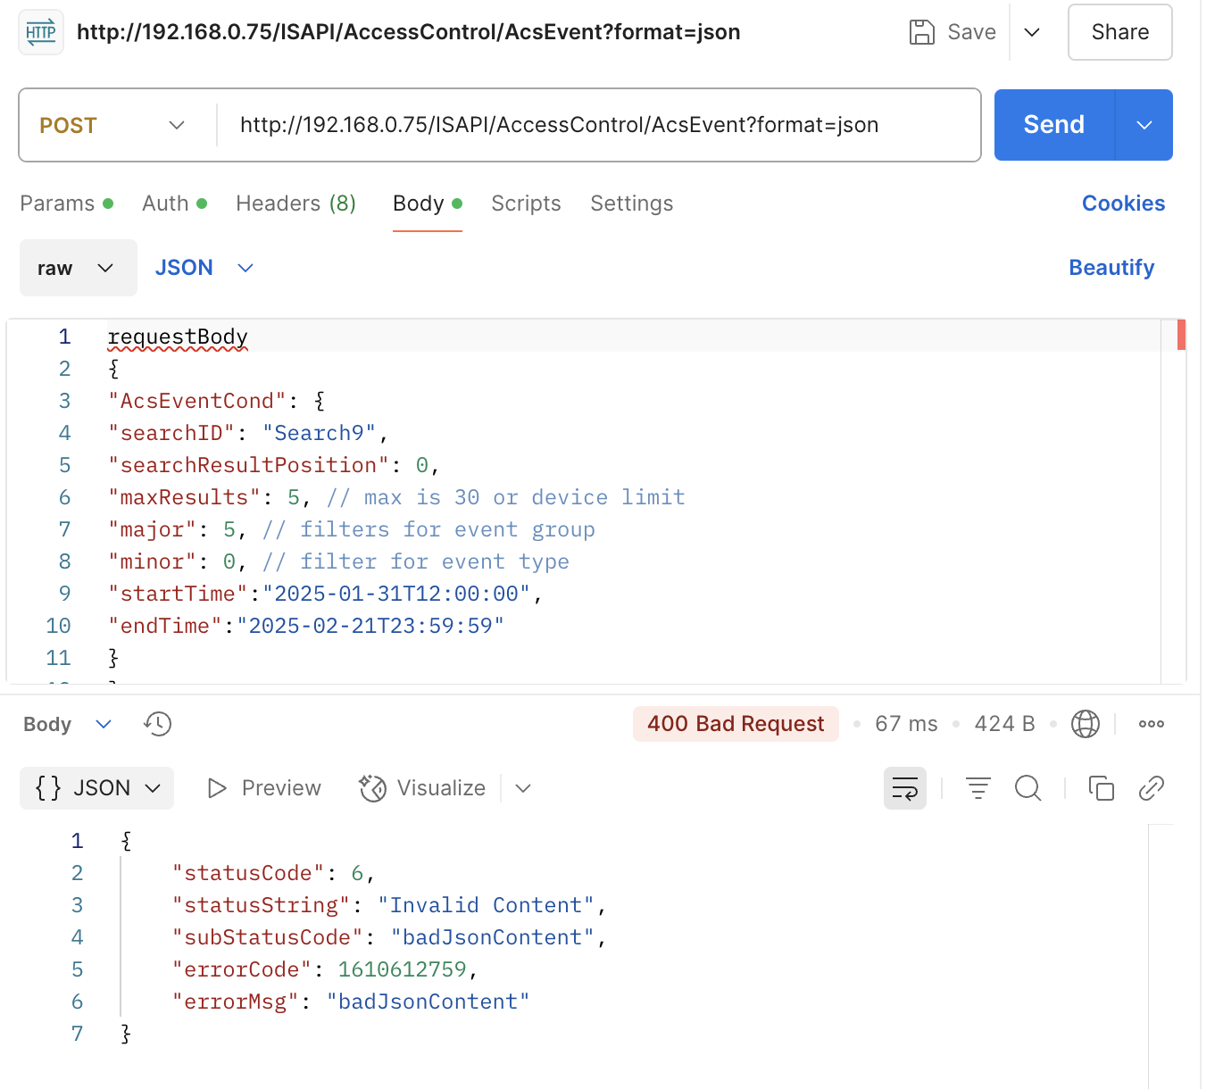This screenshot has width=1223, height=1089.
Task: Click the search magnifier icon in response
Action: coord(1027,788)
